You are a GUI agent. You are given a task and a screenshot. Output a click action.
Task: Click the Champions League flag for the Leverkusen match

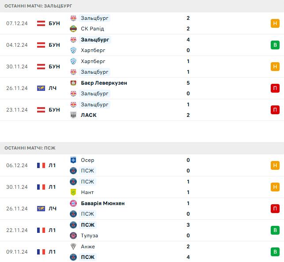coord(41,88)
